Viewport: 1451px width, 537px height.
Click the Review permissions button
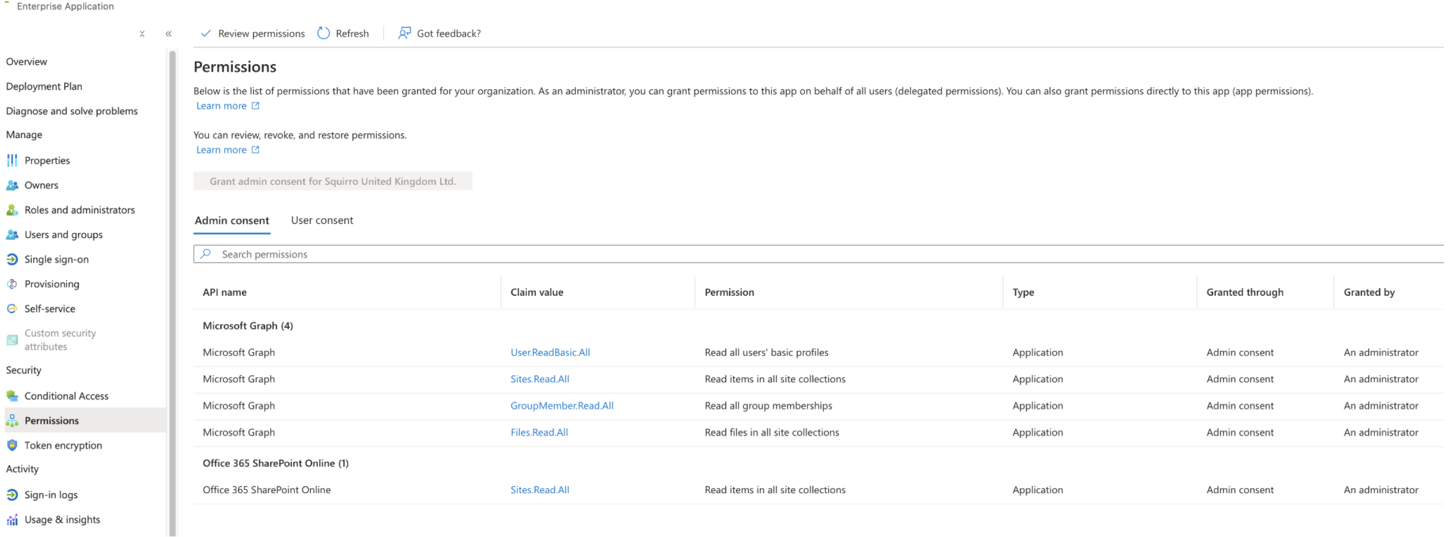[253, 33]
